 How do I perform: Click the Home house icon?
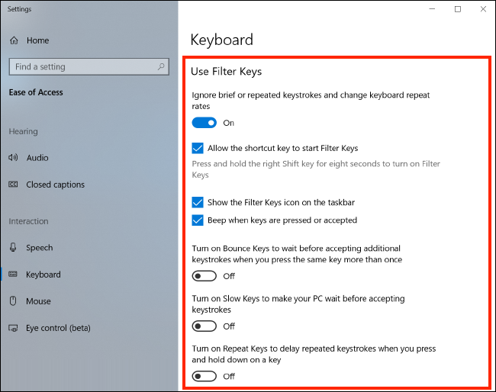coord(14,40)
